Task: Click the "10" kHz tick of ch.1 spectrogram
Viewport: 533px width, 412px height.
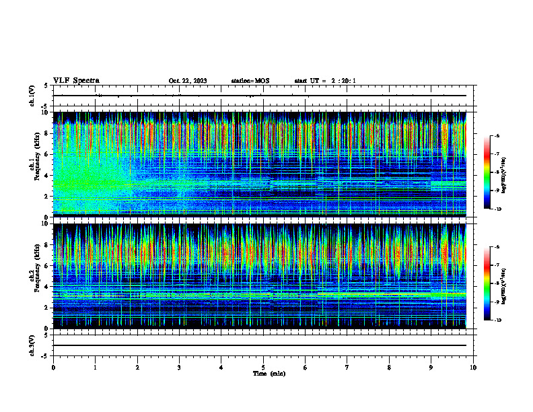Action: (x=46, y=112)
